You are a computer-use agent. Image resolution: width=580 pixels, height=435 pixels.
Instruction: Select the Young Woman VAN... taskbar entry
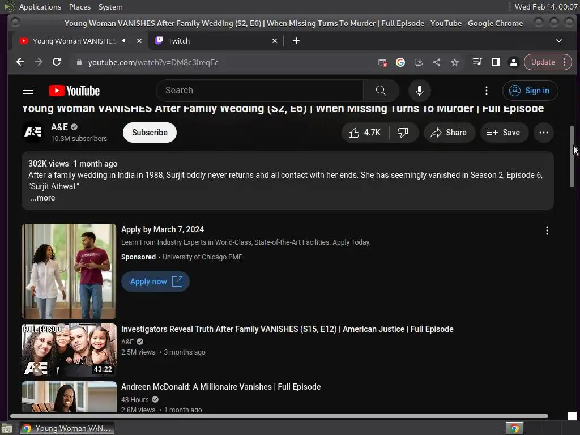point(67,428)
